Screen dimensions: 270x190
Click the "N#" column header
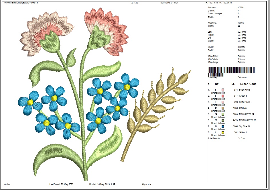(217, 84)
